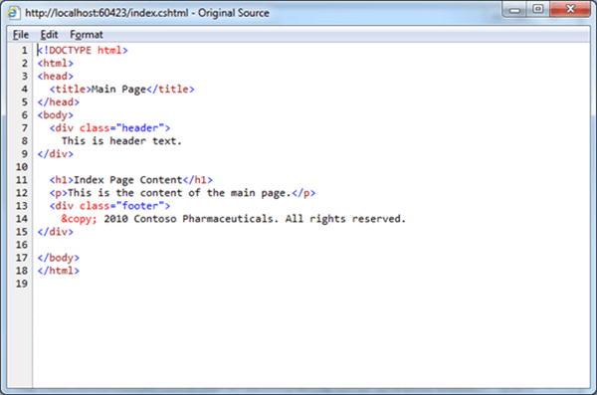Viewport: 597px width, 395px height.
Task: Click the closing head tag on line 5
Action: [59, 102]
